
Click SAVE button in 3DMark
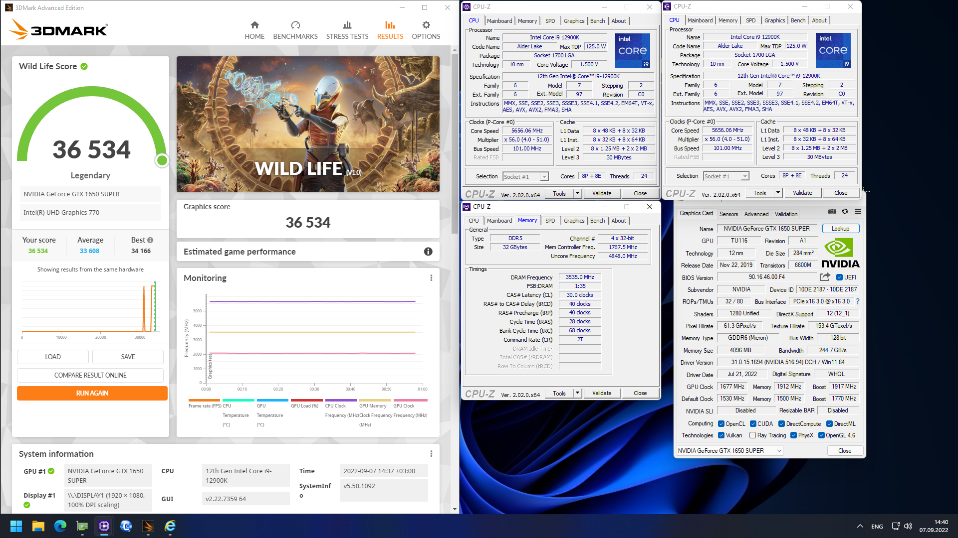click(x=128, y=357)
